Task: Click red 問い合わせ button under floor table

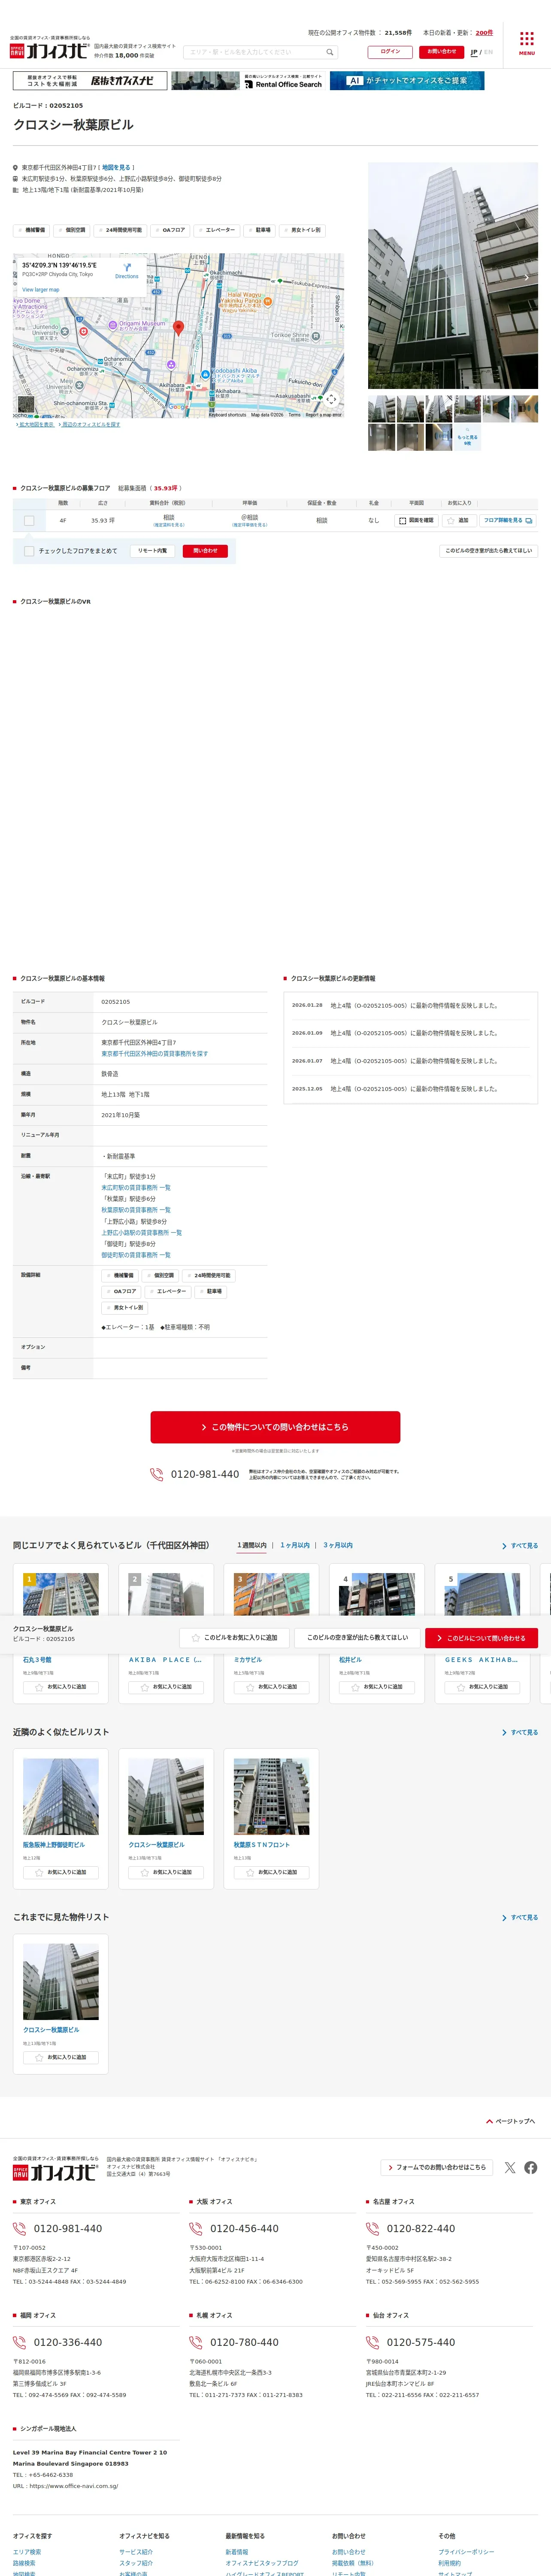Action: 205,551
